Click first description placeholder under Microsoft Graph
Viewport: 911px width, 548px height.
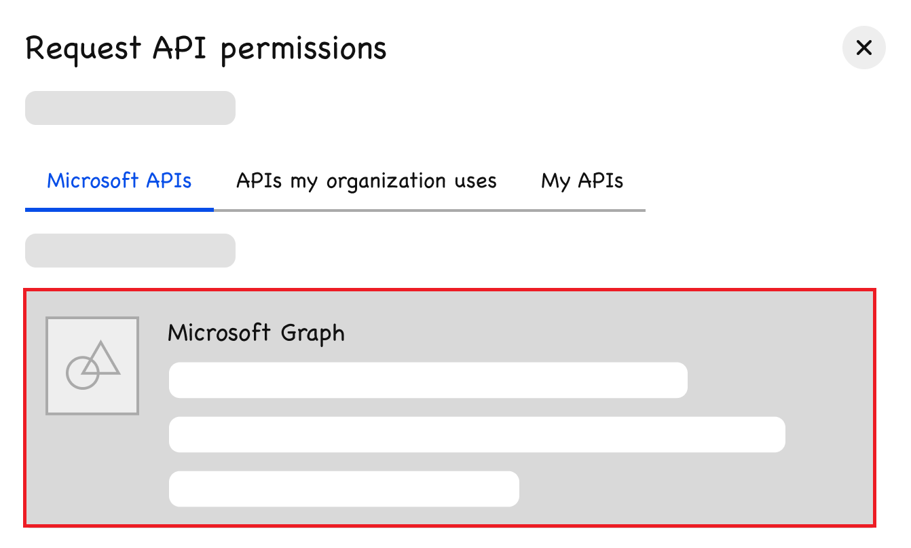point(428,380)
